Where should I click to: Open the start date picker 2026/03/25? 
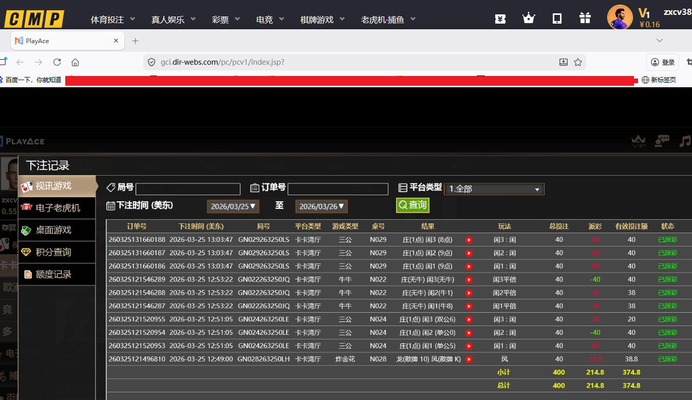[x=233, y=206]
